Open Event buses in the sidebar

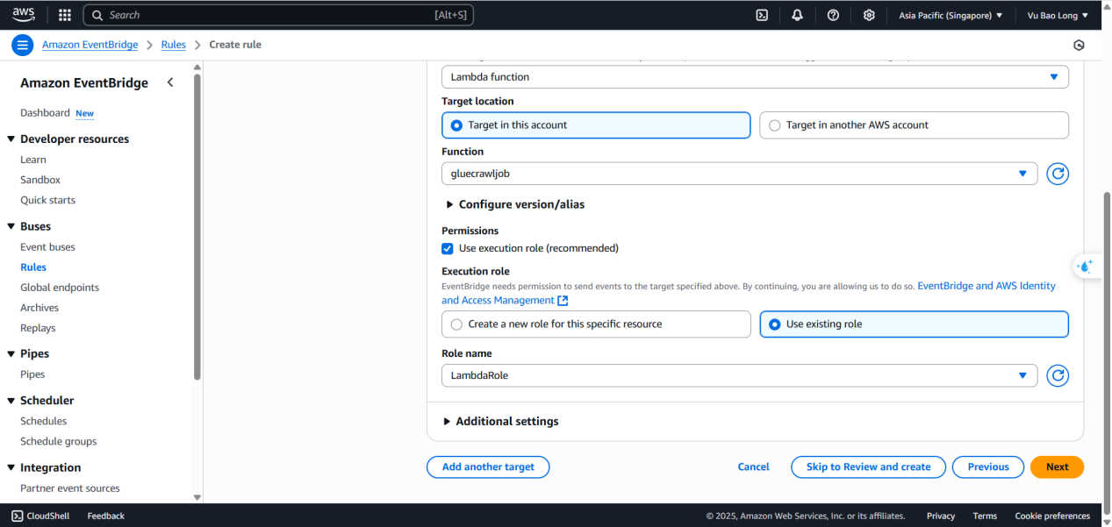click(x=47, y=247)
